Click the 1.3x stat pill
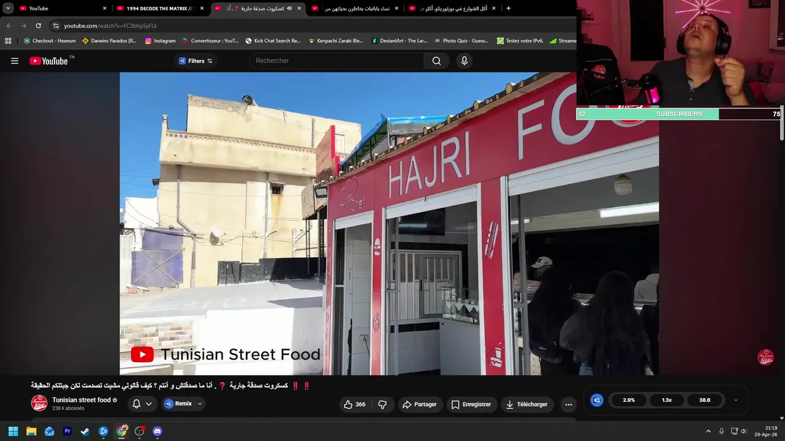 (667, 400)
